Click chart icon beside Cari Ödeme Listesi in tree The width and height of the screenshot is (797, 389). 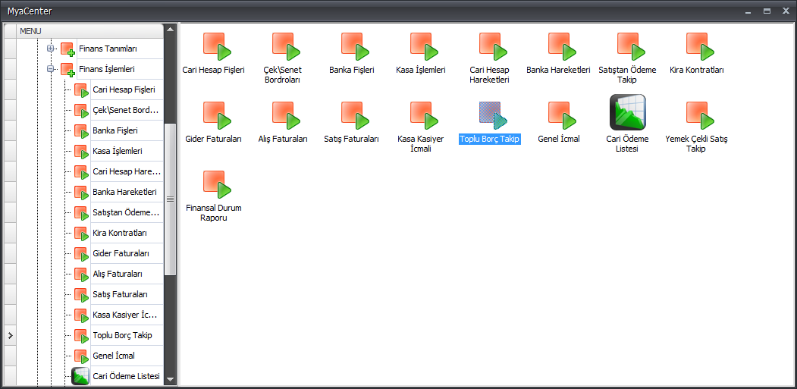point(80,376)
